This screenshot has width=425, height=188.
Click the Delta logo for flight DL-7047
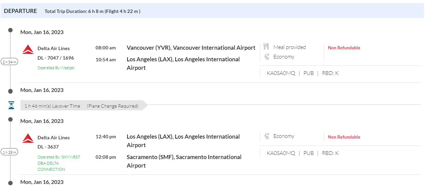pos(28,49)
